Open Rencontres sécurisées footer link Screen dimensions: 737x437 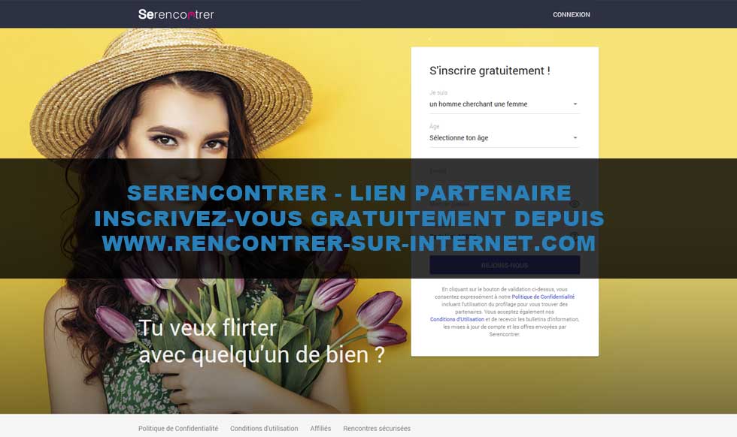pos(377,429)
